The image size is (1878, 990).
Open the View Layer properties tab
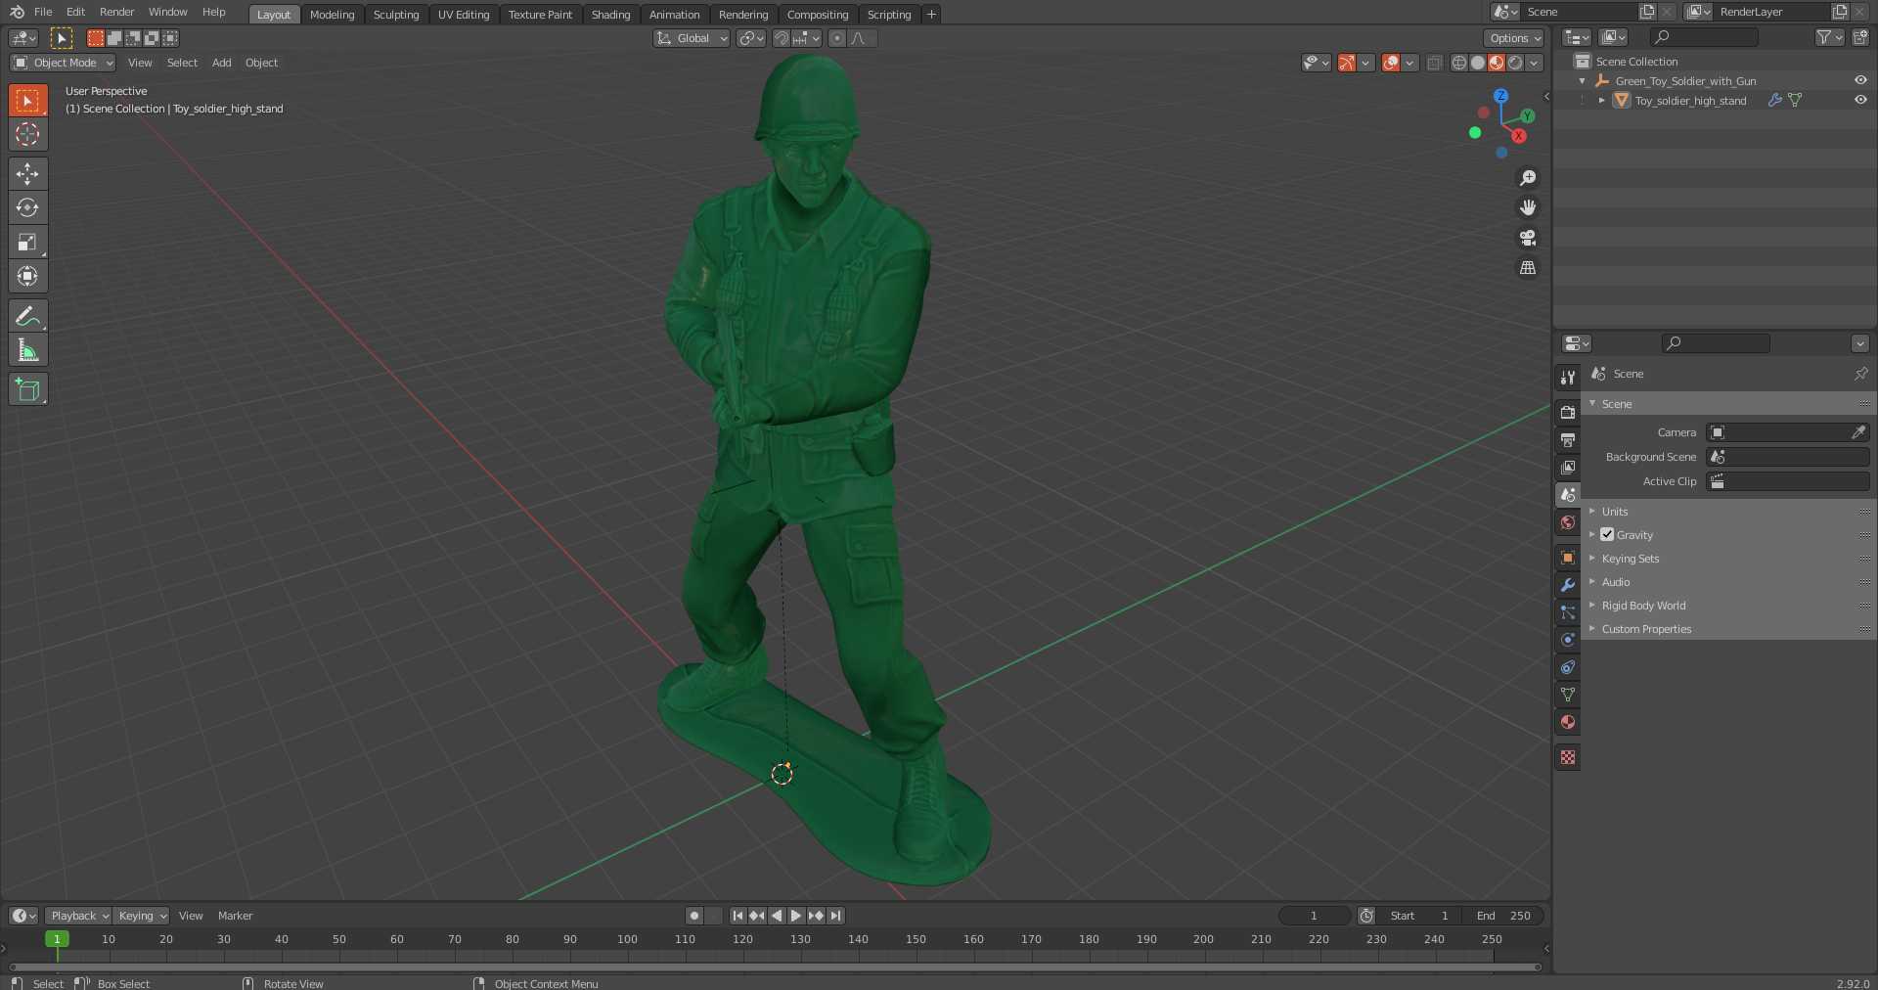1568,468
